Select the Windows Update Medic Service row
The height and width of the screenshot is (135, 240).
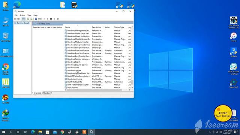tap(98, 73)
